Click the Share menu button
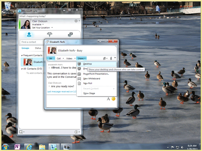Screen dimensions: 202x151 coord(82,58)
